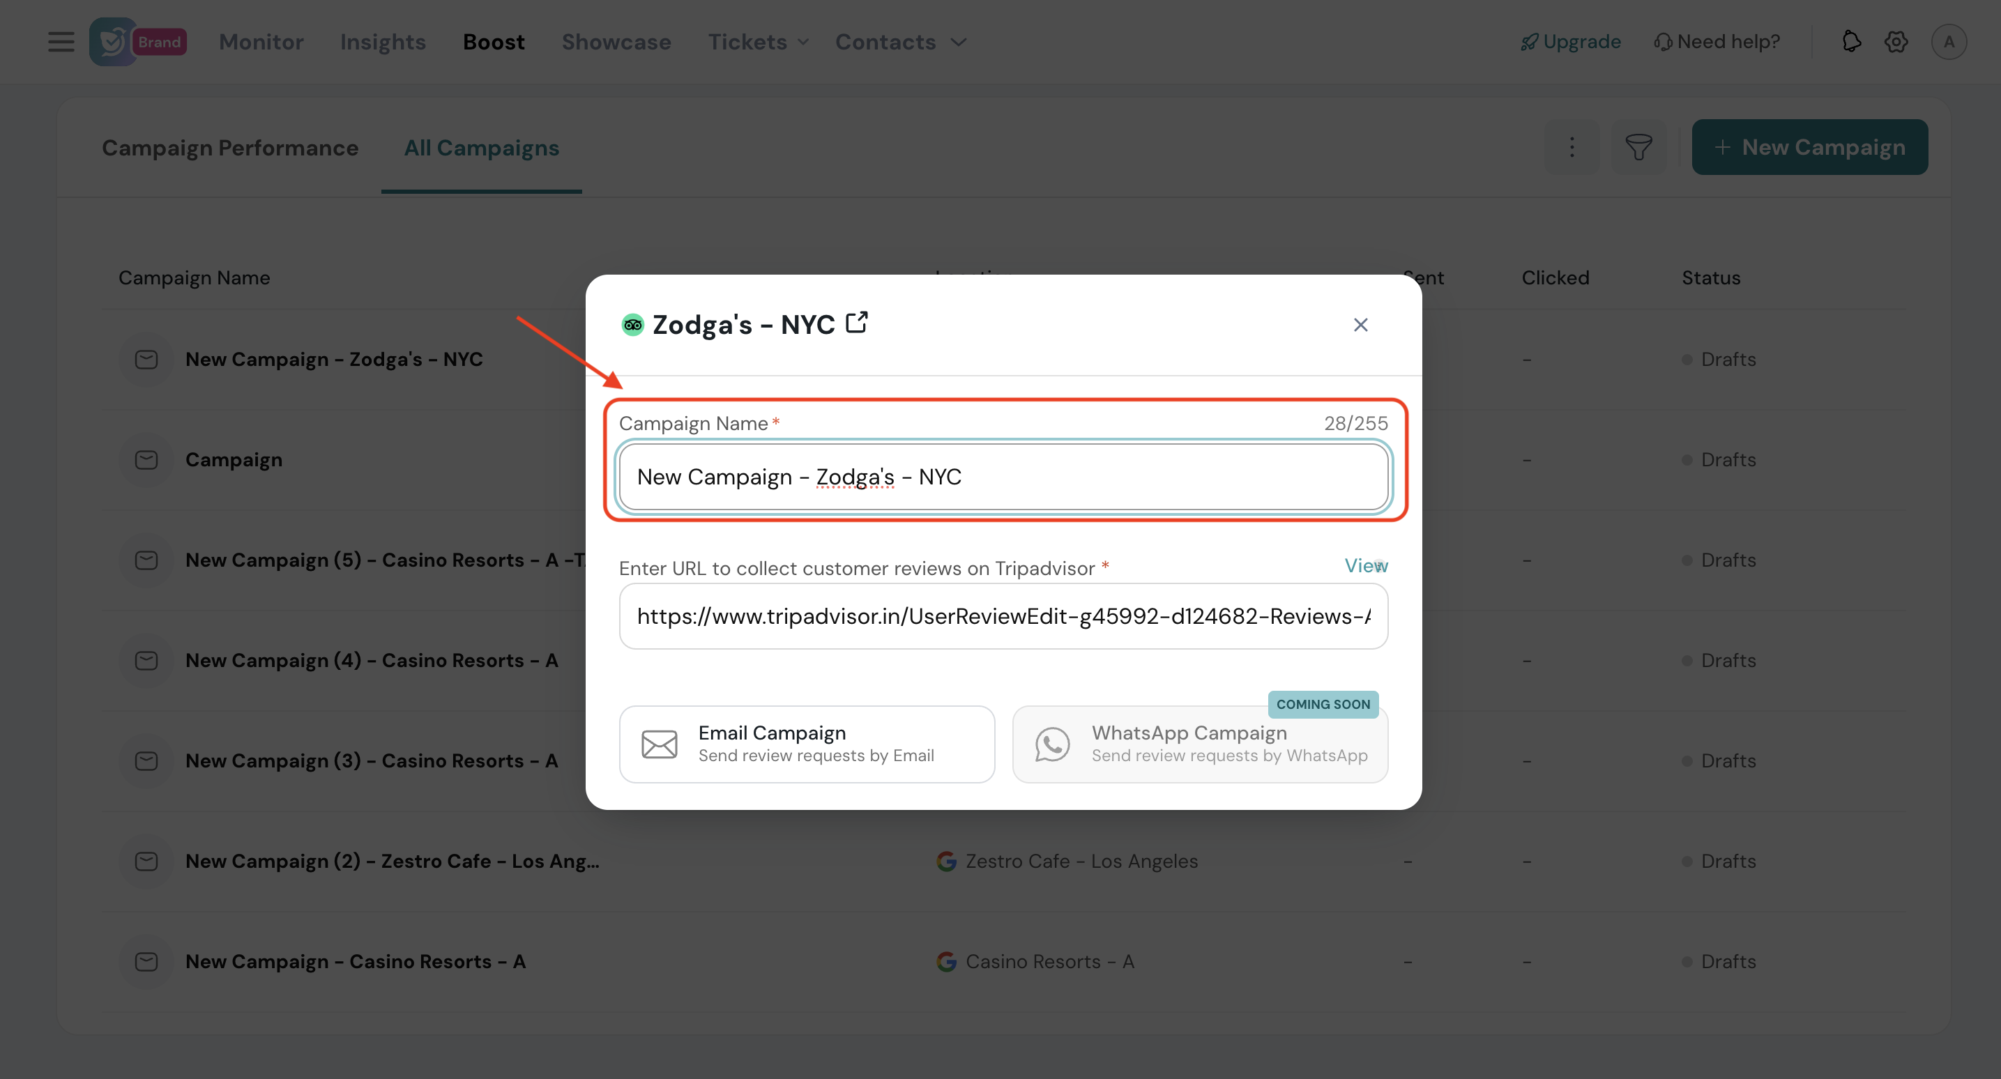Click the New Campaign button
Image resolution: width=2001 pixels, height=1079 pixels.
click(1809, 147)
